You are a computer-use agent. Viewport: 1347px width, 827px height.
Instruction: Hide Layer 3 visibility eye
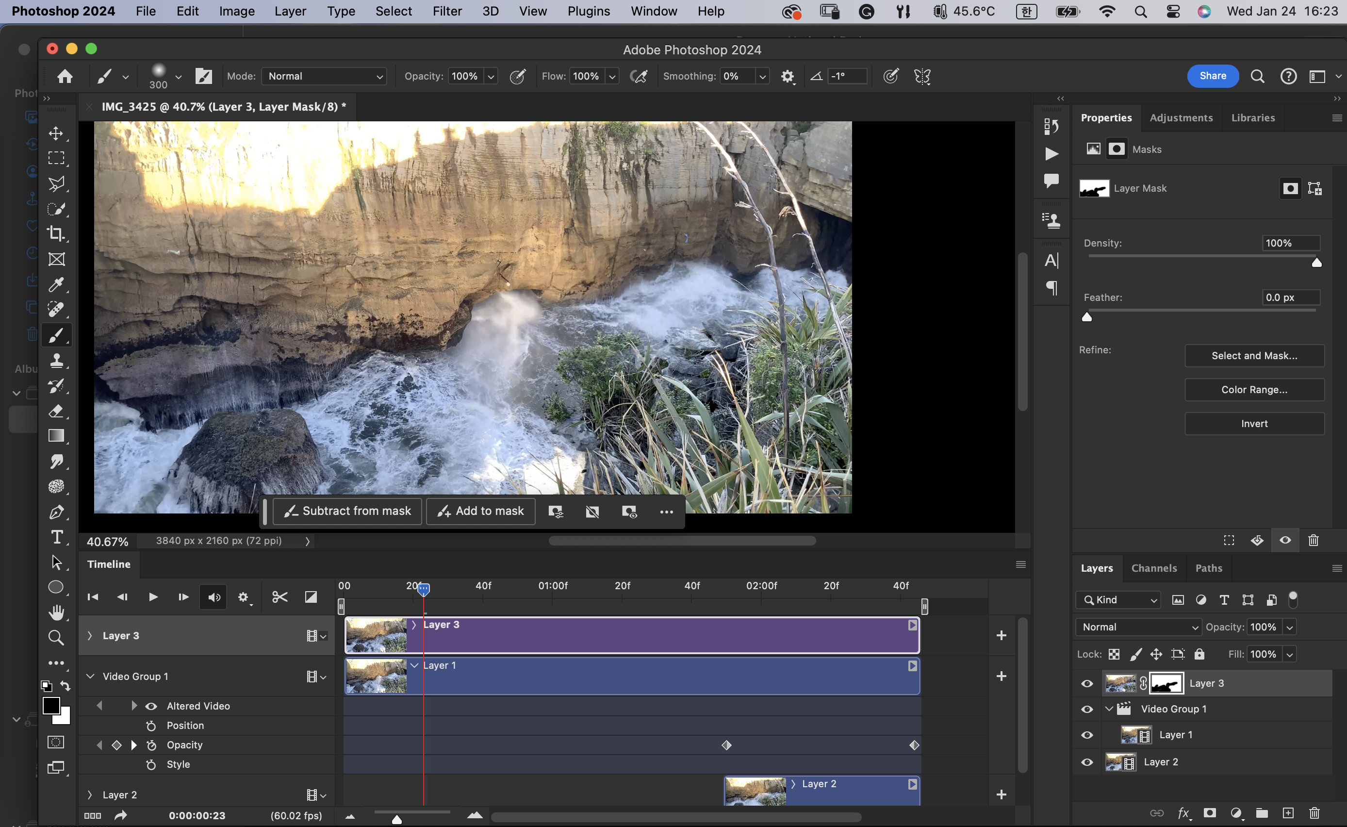1087,683
